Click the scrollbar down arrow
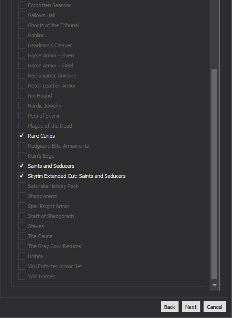232x318 pixels. [214, 285]
